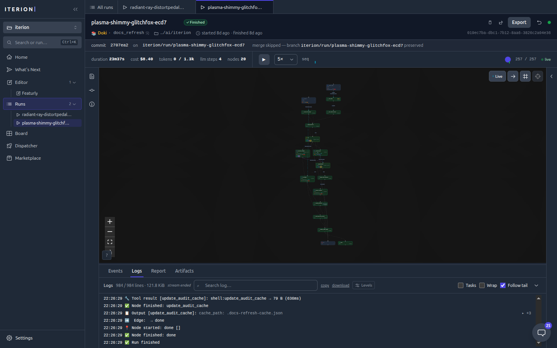This screenshot has height=348, width=557.
Task: Open radiant-ray-distortpedal run in sidebar
Action: click(x=47, y=114)
